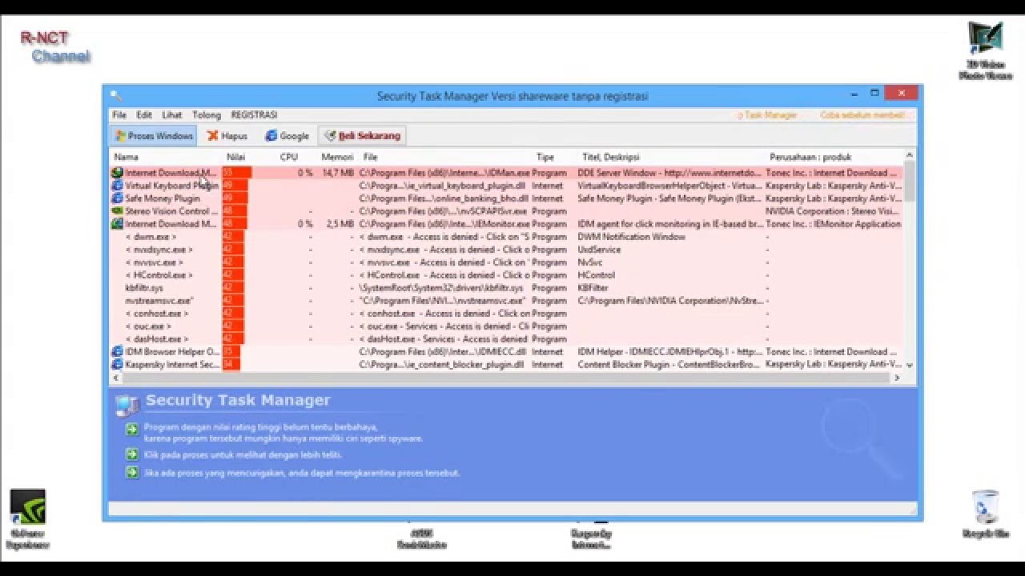The height and width of the screenshot is (576, 1025).
Task: Click the Stereo Vision Control NVIDIA icon
Action: coord(117,211)
